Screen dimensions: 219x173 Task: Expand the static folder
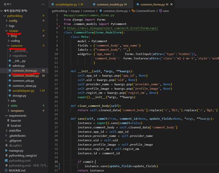[14, 106]
